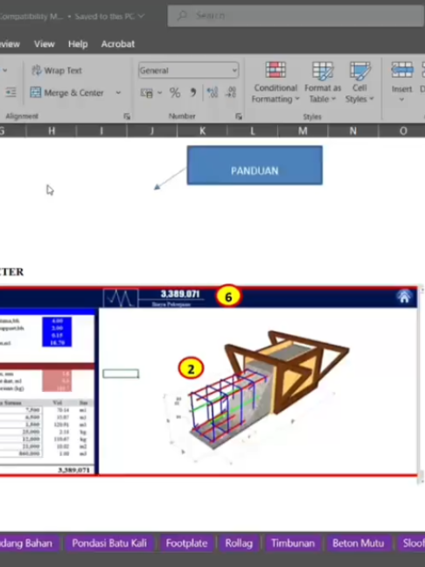The width and height of the screenshot is (425, 567).
Task: Open the Help ribbon tab
Action: [x=78, y=44]
